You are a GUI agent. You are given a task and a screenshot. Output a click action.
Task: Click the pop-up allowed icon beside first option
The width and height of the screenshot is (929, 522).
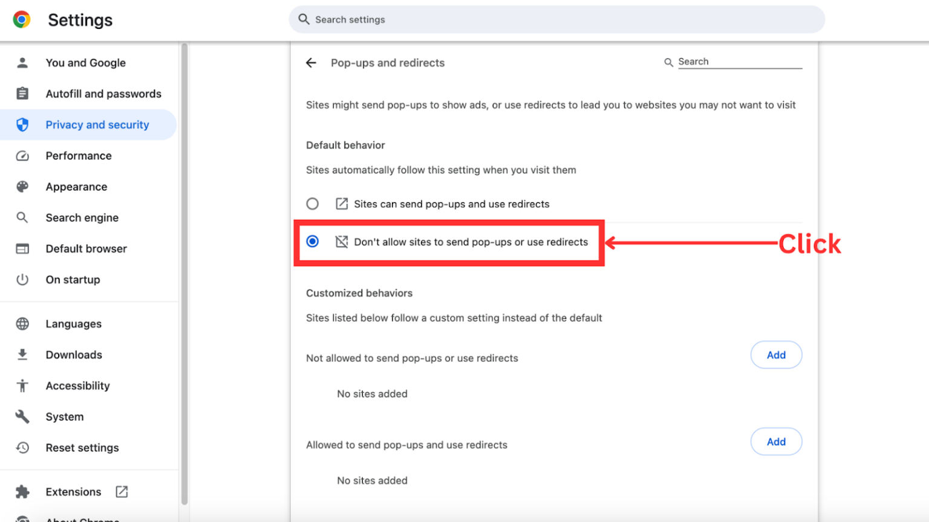pyautogui.click(x=342, y=204)
